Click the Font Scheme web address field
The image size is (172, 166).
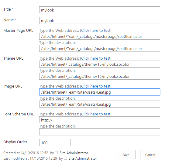[100, 120]
